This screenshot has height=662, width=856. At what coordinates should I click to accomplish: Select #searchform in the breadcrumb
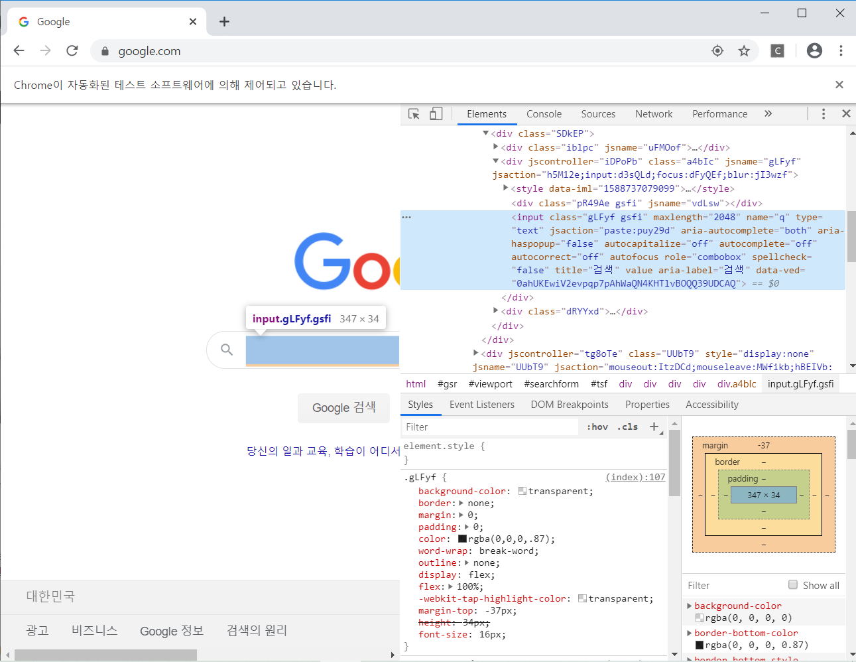[x=551, y=384]
